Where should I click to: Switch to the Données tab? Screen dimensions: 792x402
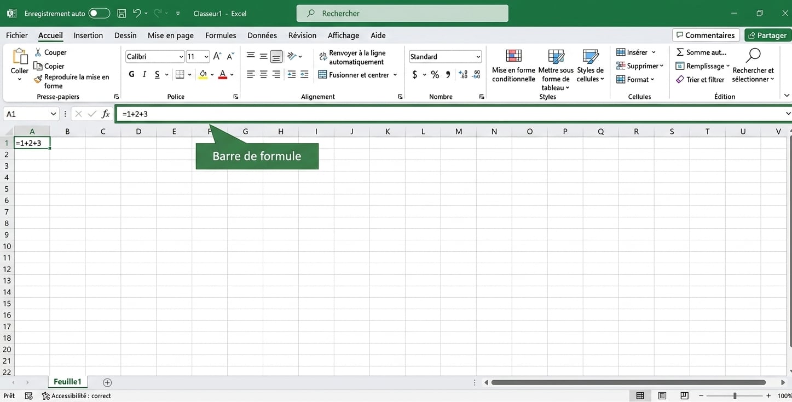(x=262, y=36)
